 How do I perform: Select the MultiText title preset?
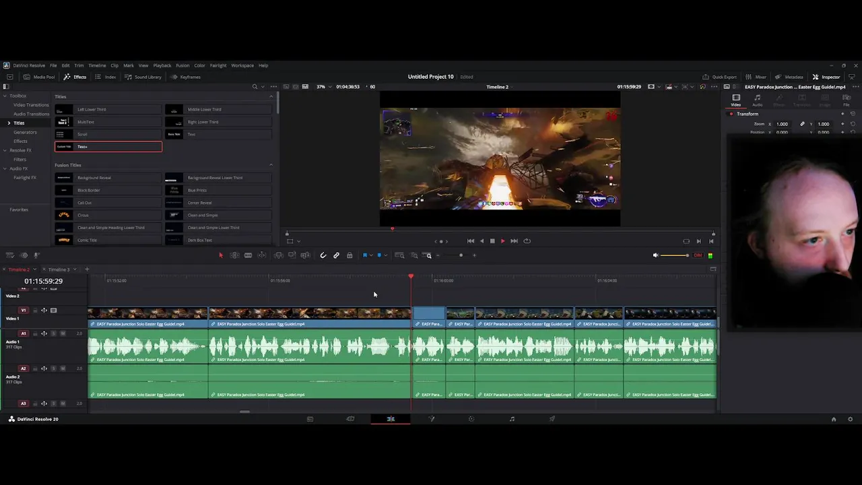coord(108,122)
